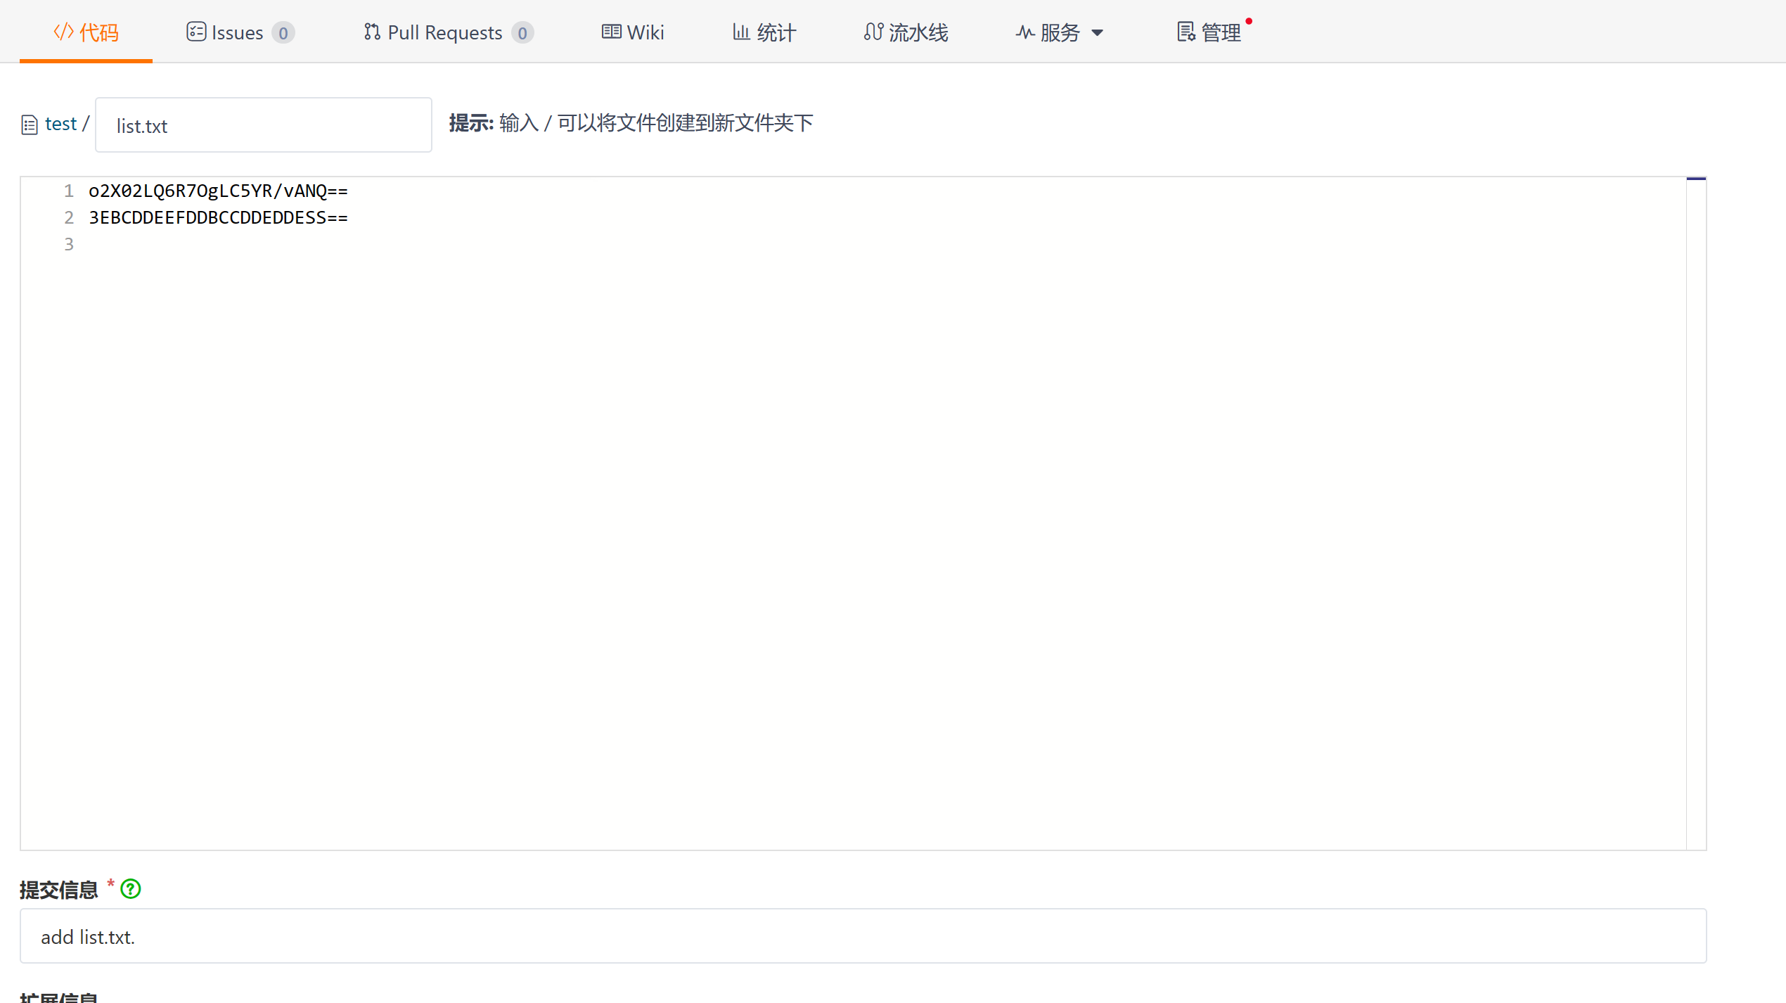Click the commit message field 'add list.txt.'
1786x1003 pixels.
point(863,936)
